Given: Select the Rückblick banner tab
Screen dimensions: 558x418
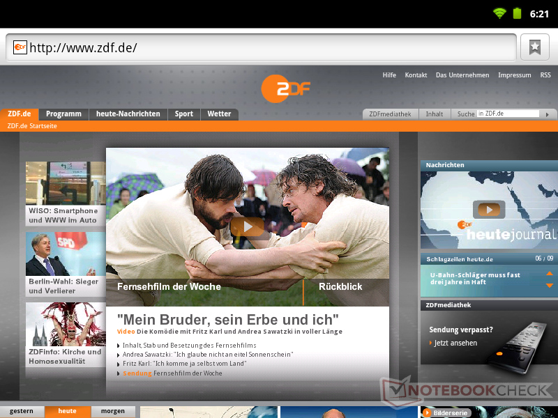Looking at the screenshot, I should coord(340,287).
